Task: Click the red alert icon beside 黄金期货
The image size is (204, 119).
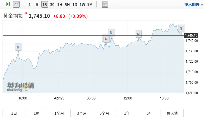Action: tap(26, 13)
